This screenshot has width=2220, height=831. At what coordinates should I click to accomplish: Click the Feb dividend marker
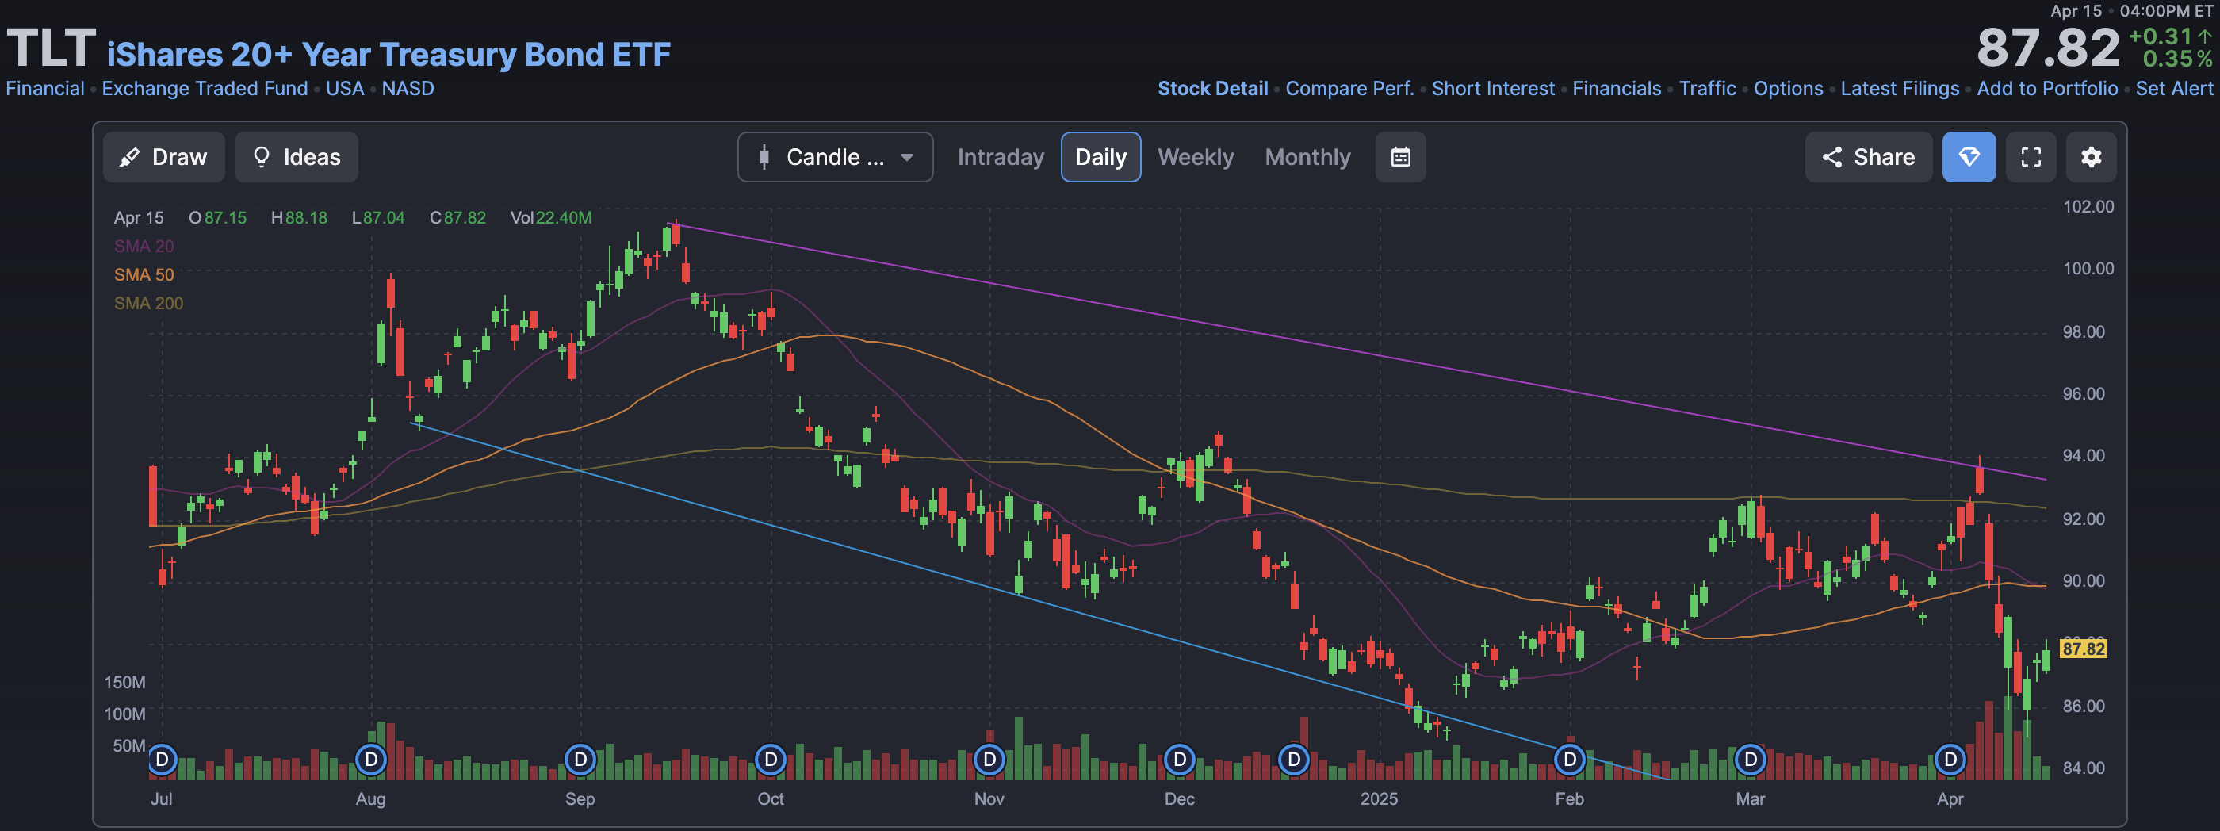[x=1569, y=760]
